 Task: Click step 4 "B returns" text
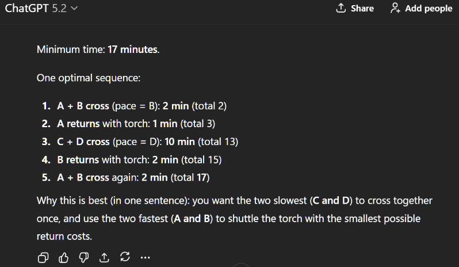tap(79, 159)
